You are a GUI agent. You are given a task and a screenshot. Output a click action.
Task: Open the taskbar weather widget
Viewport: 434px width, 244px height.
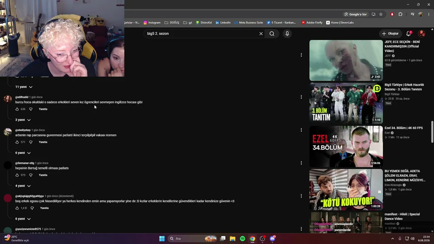(16, 239)
